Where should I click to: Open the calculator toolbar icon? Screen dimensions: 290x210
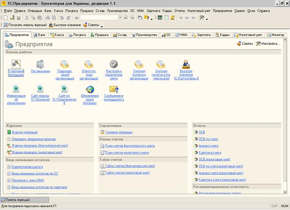[160, 18]
